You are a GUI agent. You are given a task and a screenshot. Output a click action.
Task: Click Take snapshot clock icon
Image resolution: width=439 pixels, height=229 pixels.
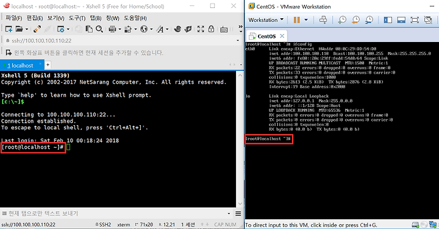(x=342, y=20)
